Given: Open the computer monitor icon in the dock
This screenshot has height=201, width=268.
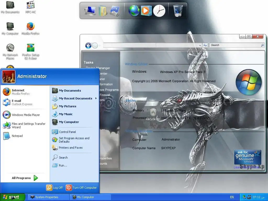Looking at the screenshot, I should (x=90, y=10).
